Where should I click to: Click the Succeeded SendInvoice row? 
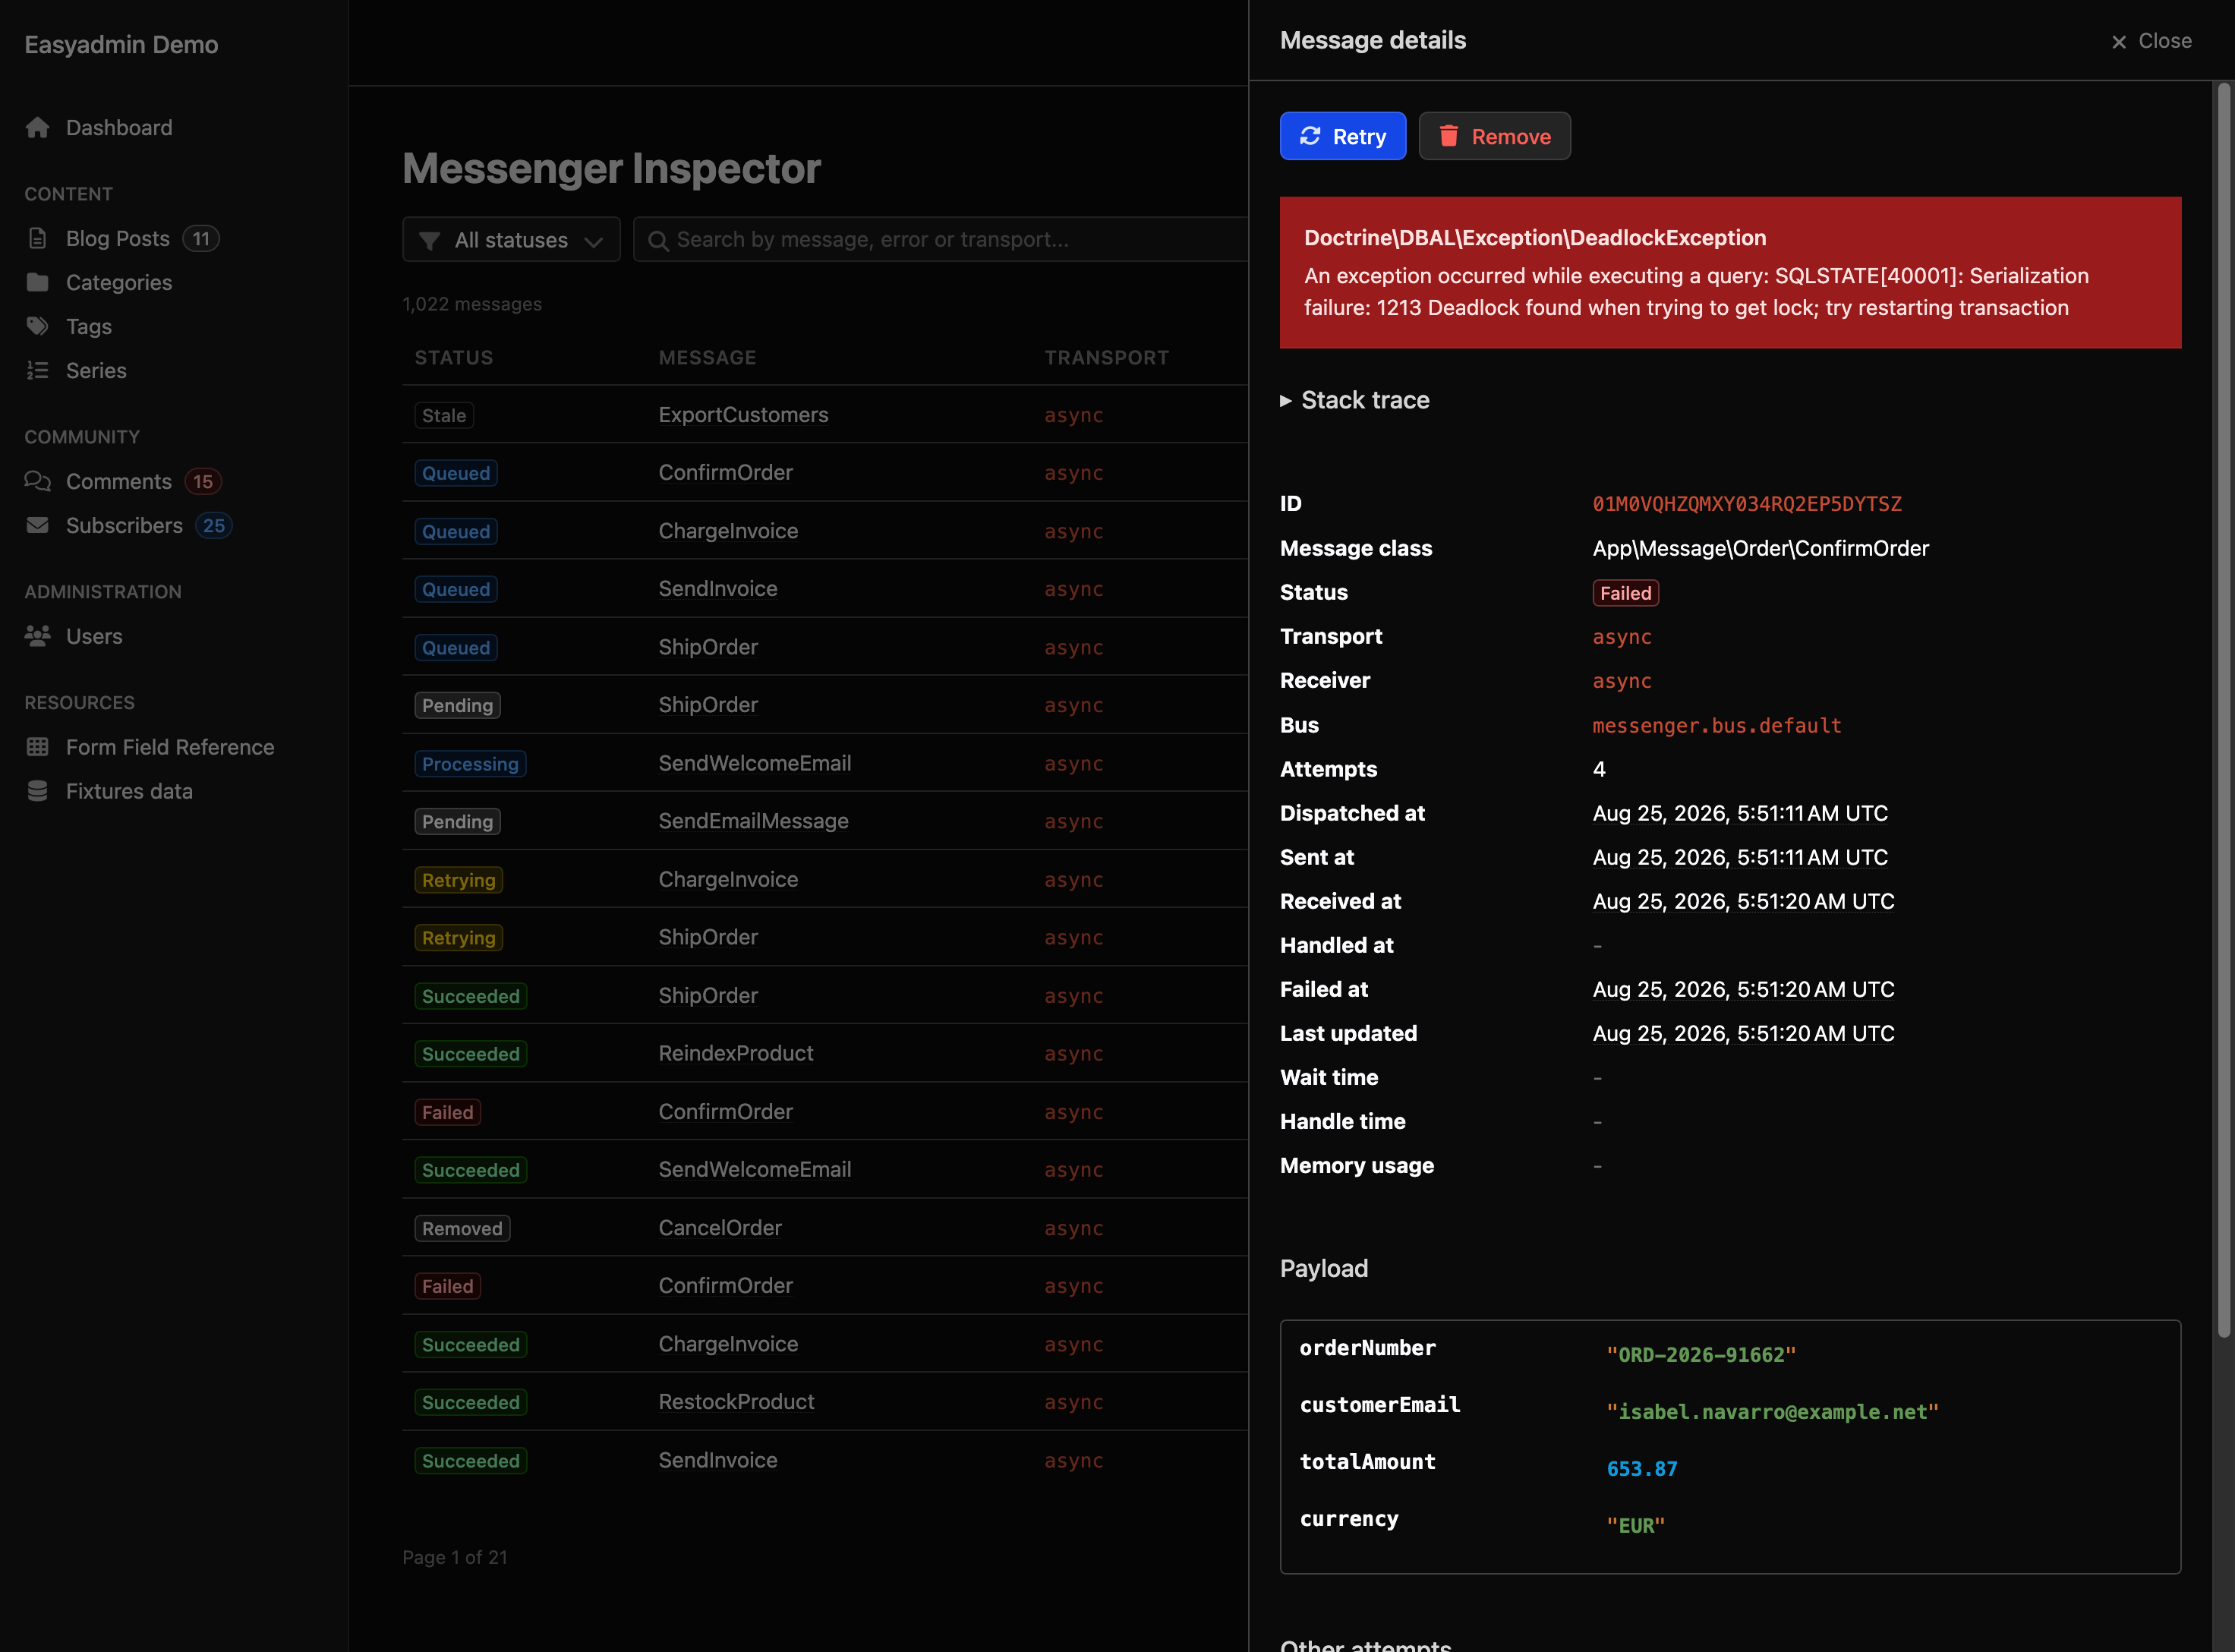825,1460
